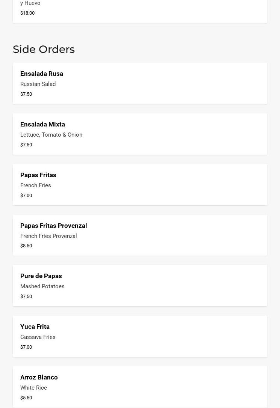Click the Lettuce, Tomato & Onion description
The height and width of the screenshot is (408, 280).
51,135
